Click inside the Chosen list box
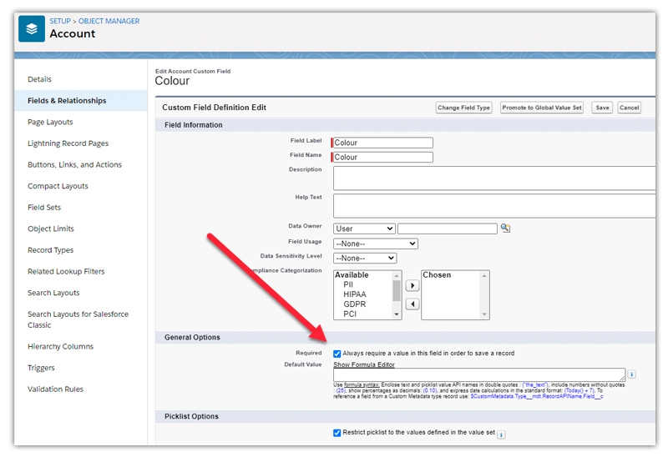This screenshot has height=462, width=668. point(455,295)
